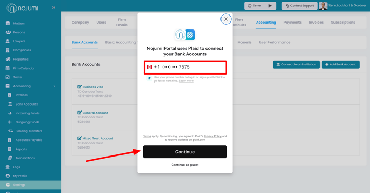The width and height of the screenshot is (370, 193).
Task: Click the Stern, Lockhart & Gardner firm name
Action: [347, 6]
